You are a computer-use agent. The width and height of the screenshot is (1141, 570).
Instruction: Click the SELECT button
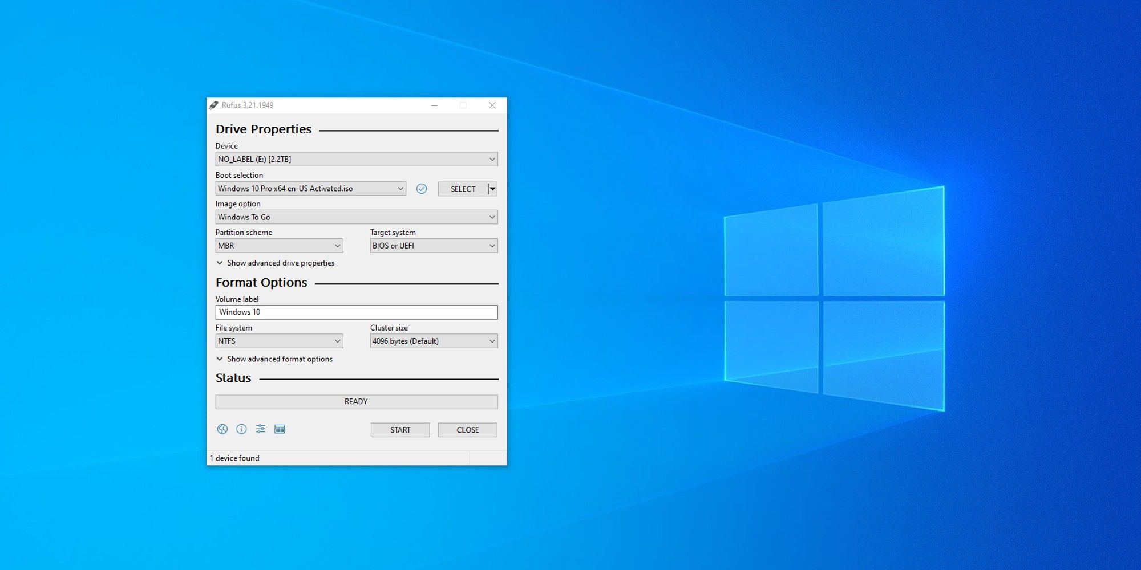click(x=463, y=189)
